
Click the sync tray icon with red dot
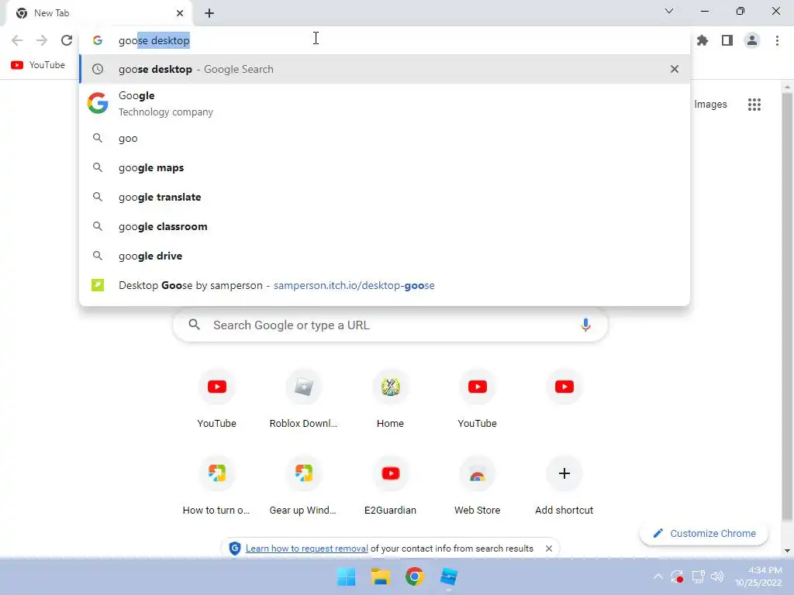(x=676, y=576)
